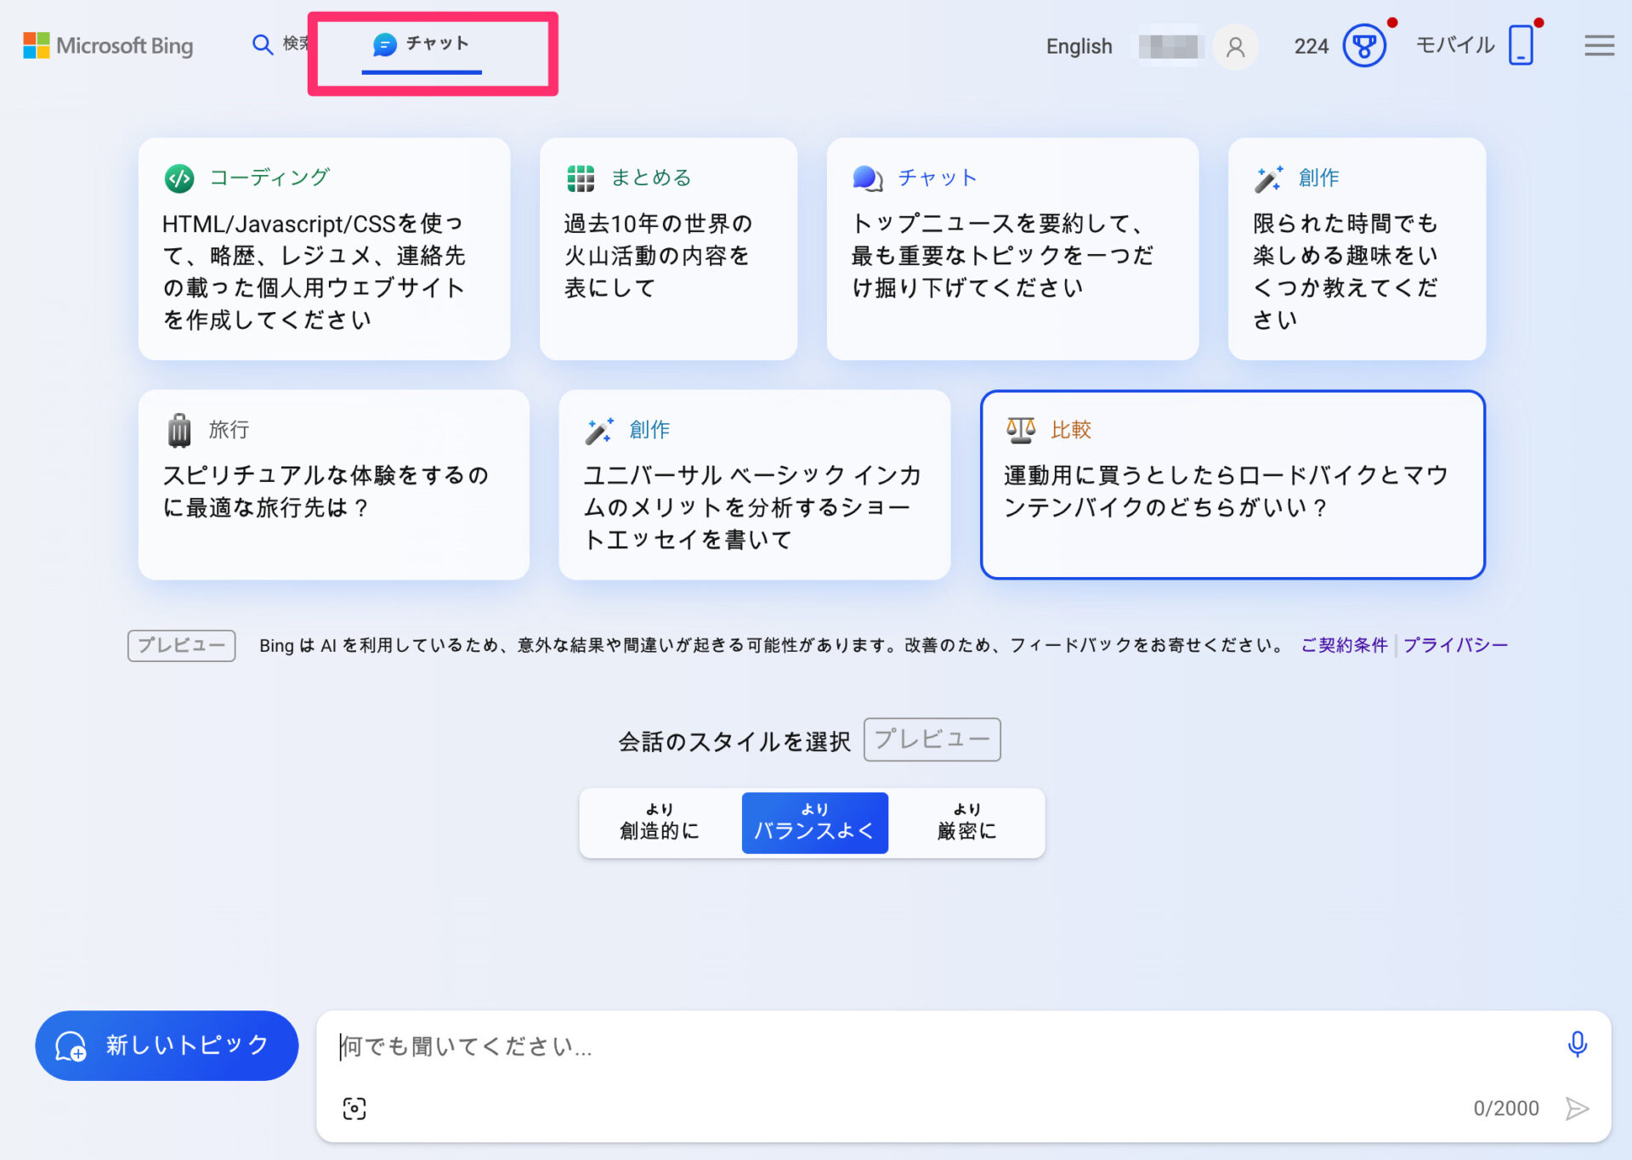The height and width of the screenshot is (1160, 1632).
Task: Click the user profile avatar icon
Action: pos(1235,47)
